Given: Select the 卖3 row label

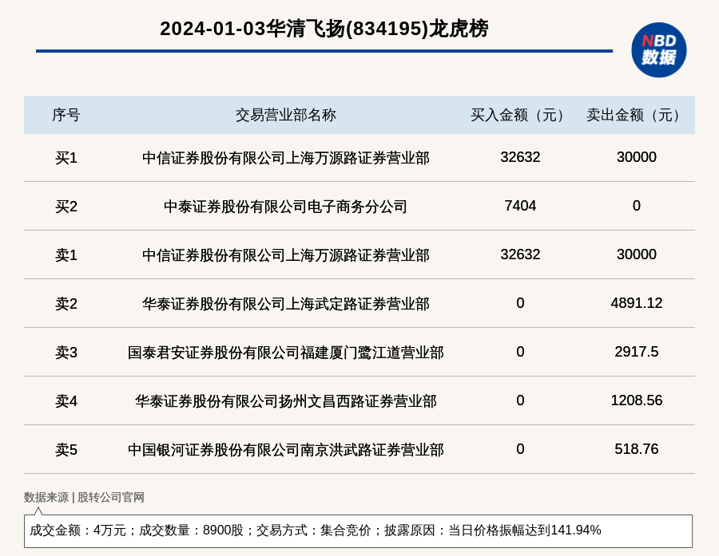Looking at the screenshot, I should coord(66,353).
